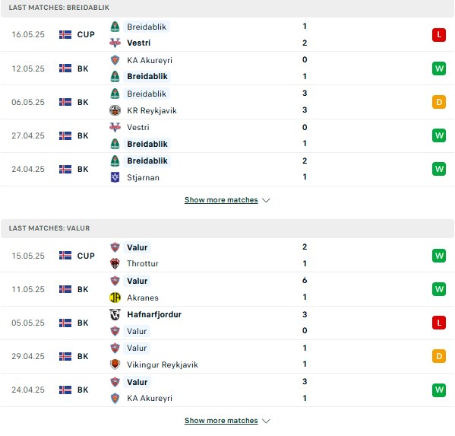Click the Vestri club logo in 16.05.25 match
Screen dimensions: 455x436
[x=115, y=43]
